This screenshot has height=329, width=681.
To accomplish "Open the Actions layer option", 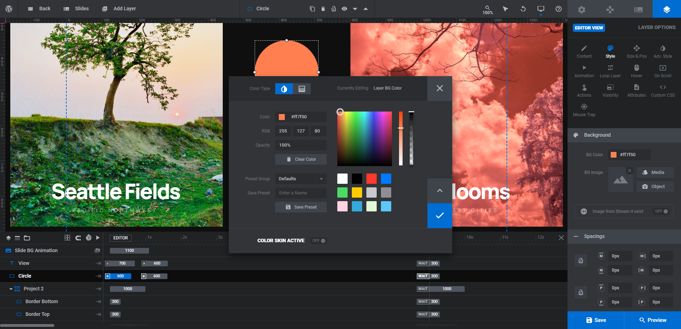I will point(584,91).
